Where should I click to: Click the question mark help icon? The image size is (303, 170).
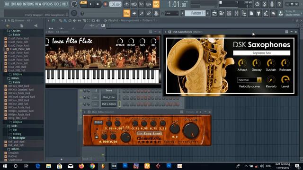tap(279, 4)
